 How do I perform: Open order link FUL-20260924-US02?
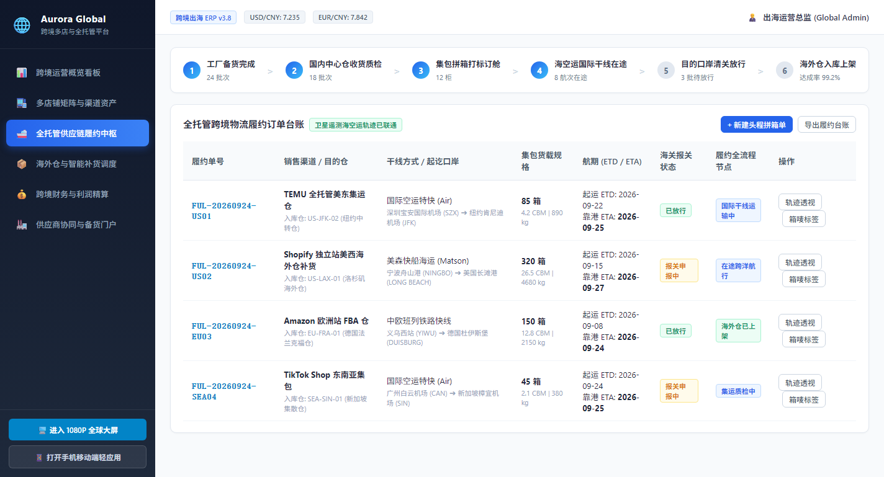[224, 271]
